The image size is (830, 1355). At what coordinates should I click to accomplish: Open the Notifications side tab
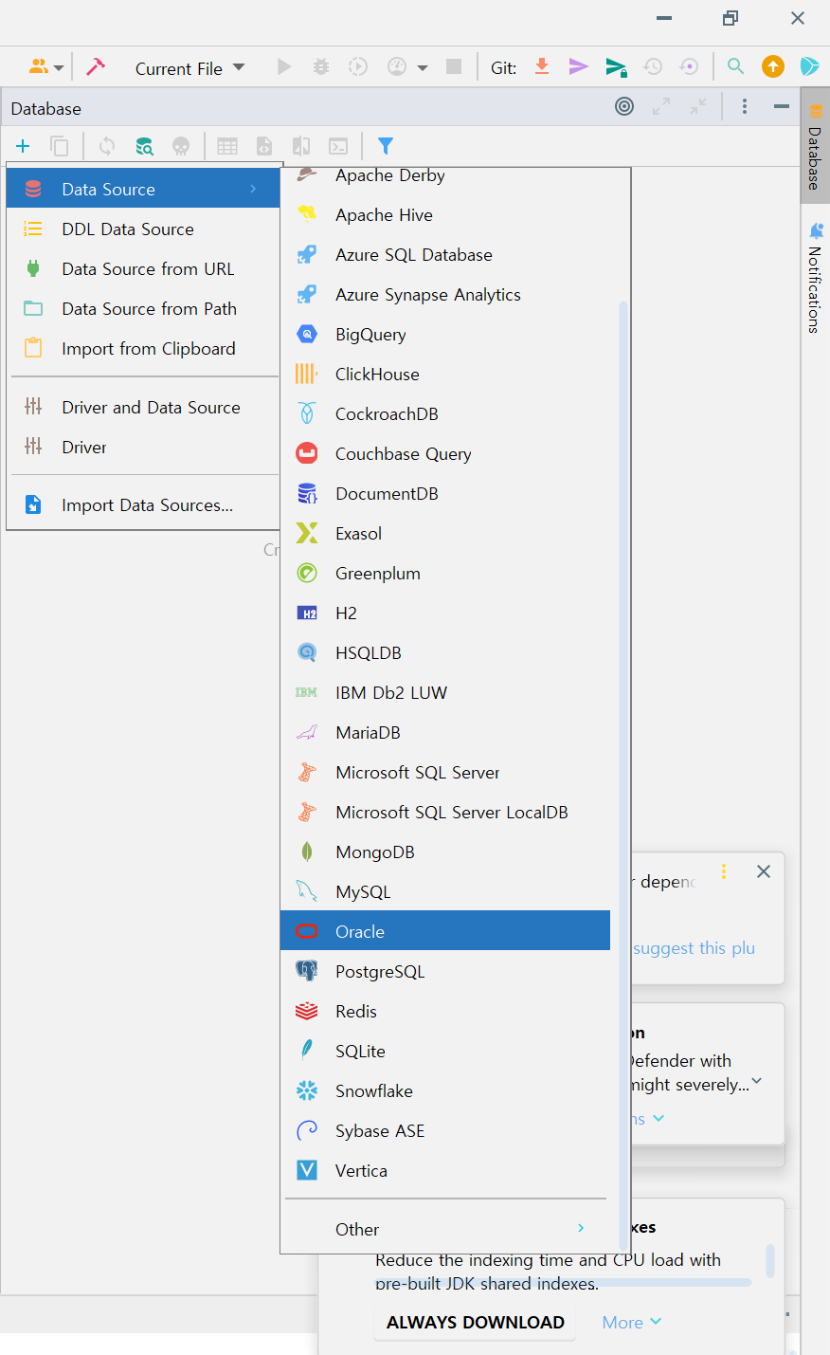coord(815,278)
